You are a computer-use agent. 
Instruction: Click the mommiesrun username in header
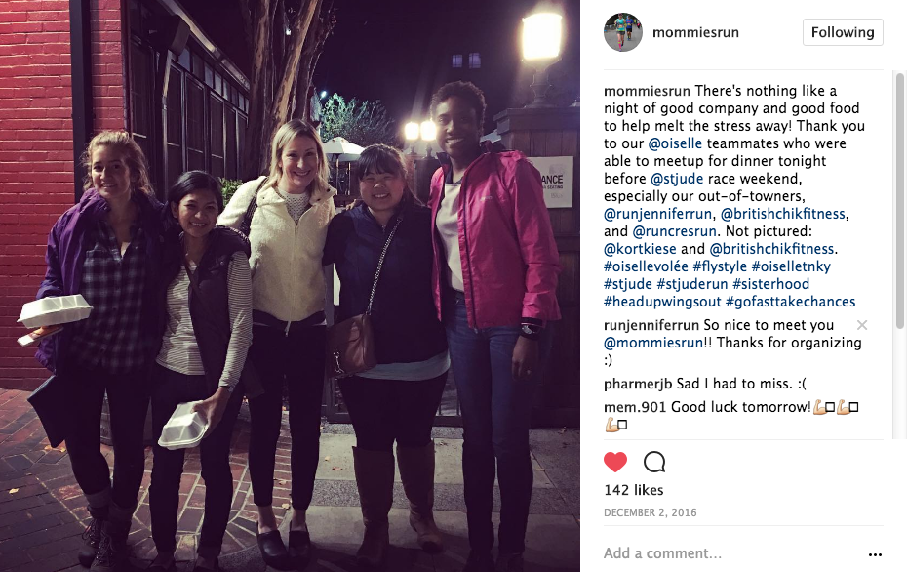(696, 32)
